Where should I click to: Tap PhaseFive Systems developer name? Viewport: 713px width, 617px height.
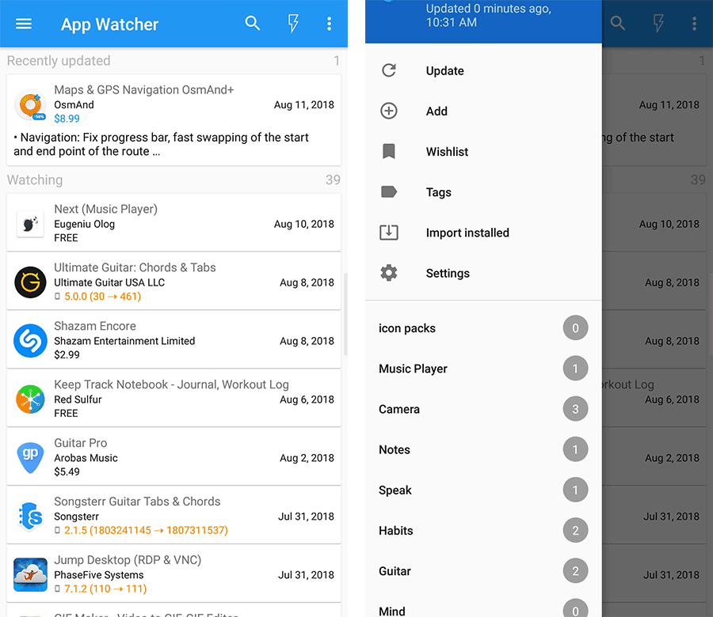(99, 575)
